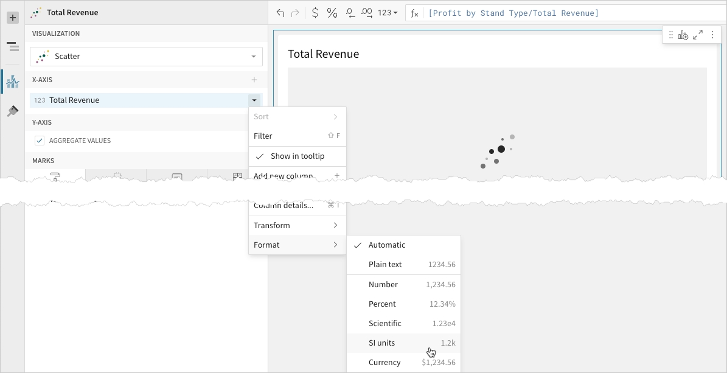727x373 pixels.
Task: Select the Automatic format option
Action: point(386,245)
